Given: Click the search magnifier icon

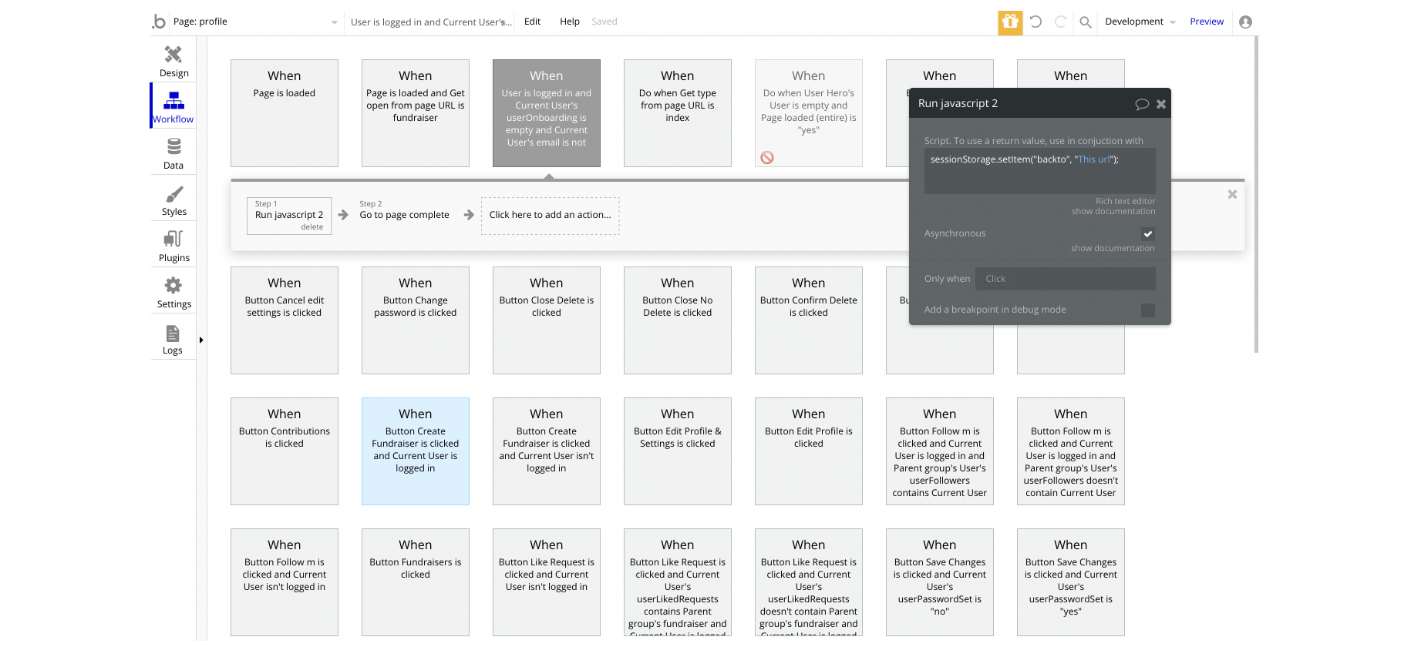Looking at the screenshot, I should coord(1086,22).
